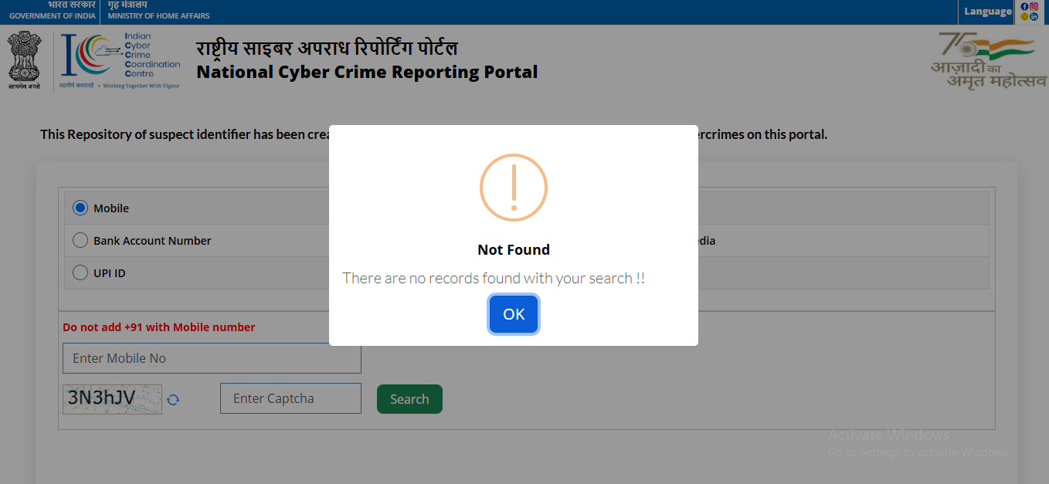Click the Indian national emblem logo
Viewport: 1049px width, 484px height.
point(24,60)
